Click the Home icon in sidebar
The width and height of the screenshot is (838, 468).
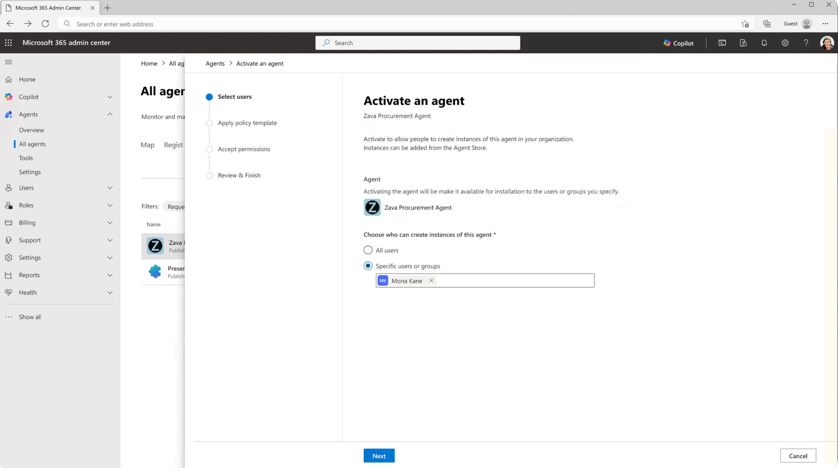(8, 80)
